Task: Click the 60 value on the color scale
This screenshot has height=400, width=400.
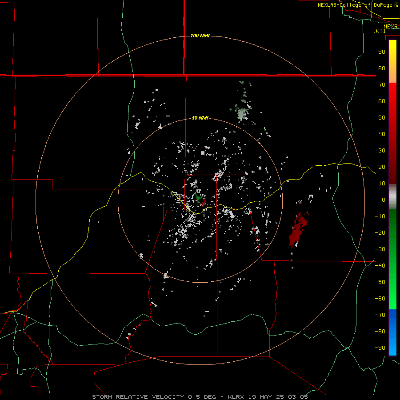Action: pyautogui.click(x=382, y=101)
